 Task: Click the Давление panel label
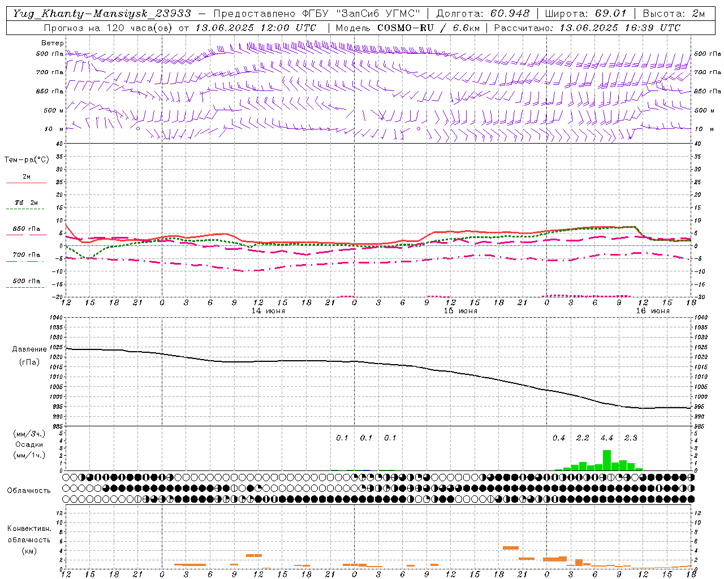(28, 349)
